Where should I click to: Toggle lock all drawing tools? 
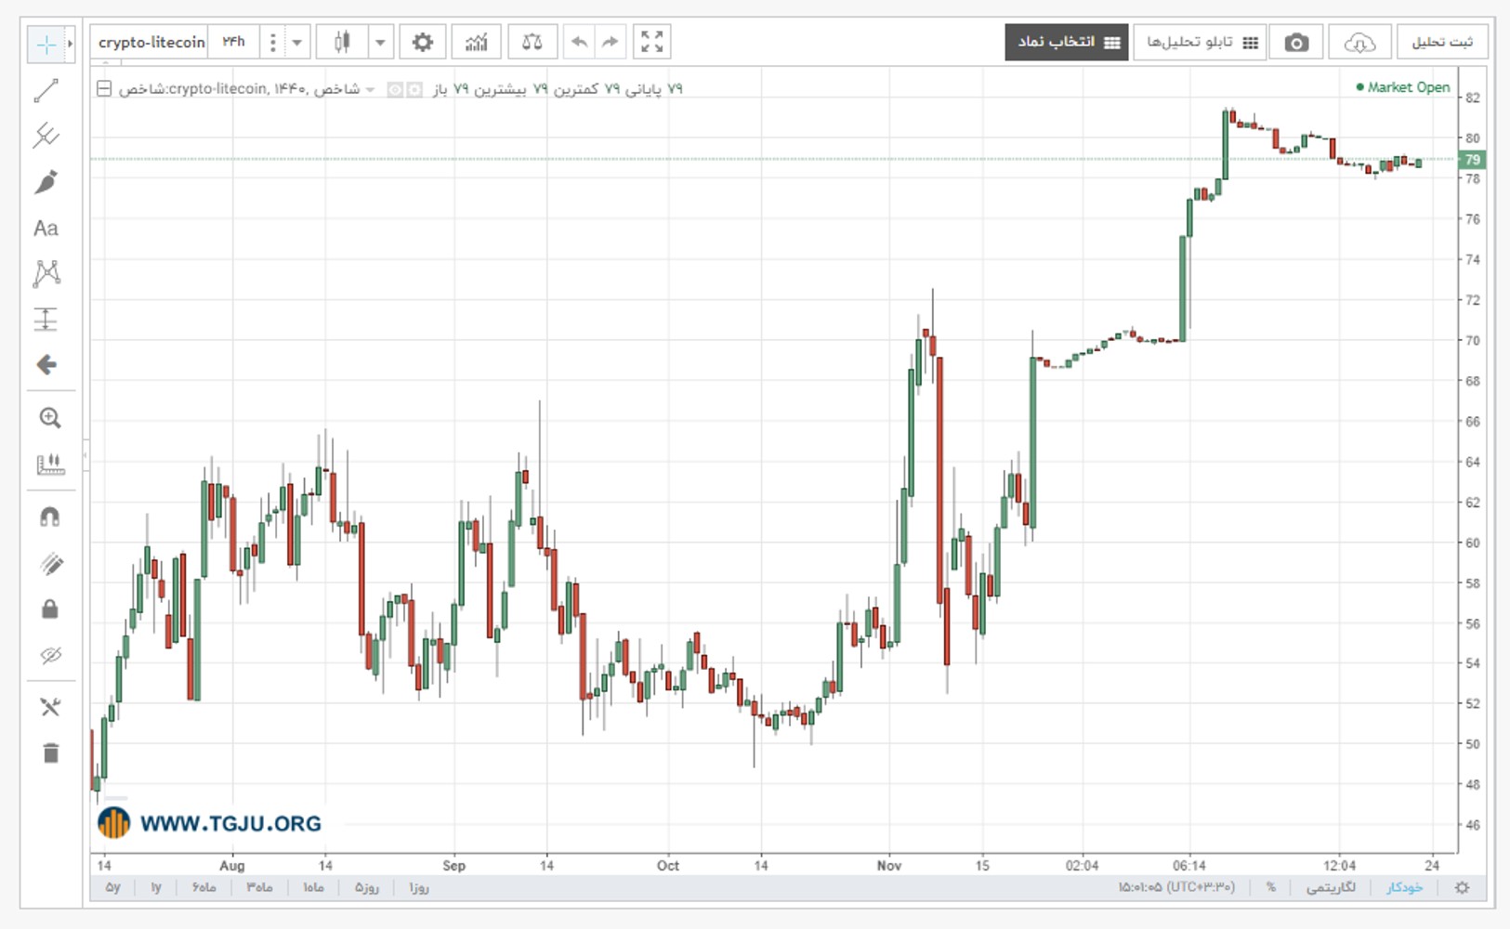coord(50,609)
